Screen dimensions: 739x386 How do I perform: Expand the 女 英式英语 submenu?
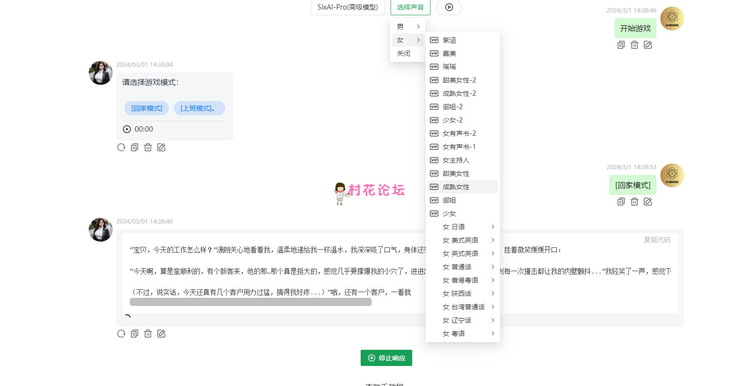point(463,254)
